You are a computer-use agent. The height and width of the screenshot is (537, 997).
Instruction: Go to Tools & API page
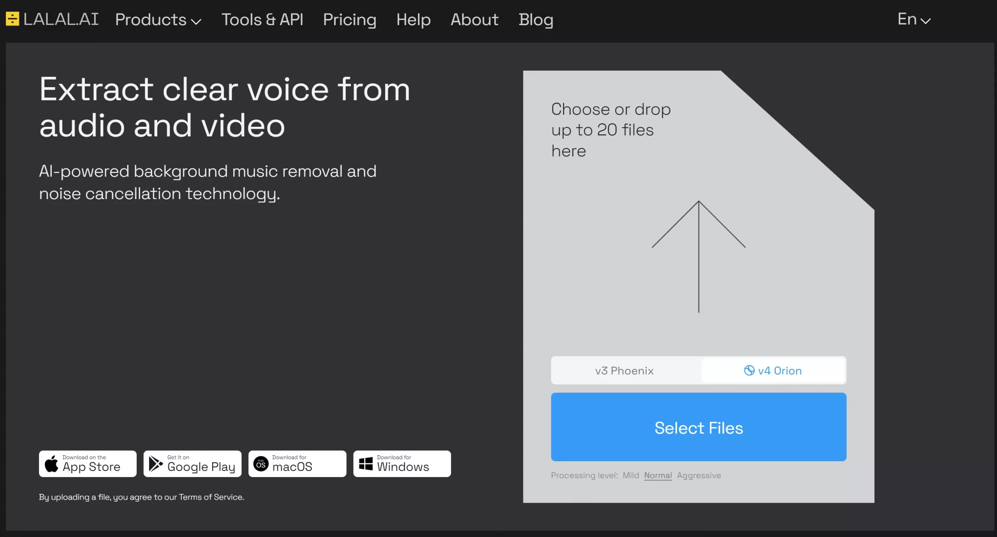262,19
